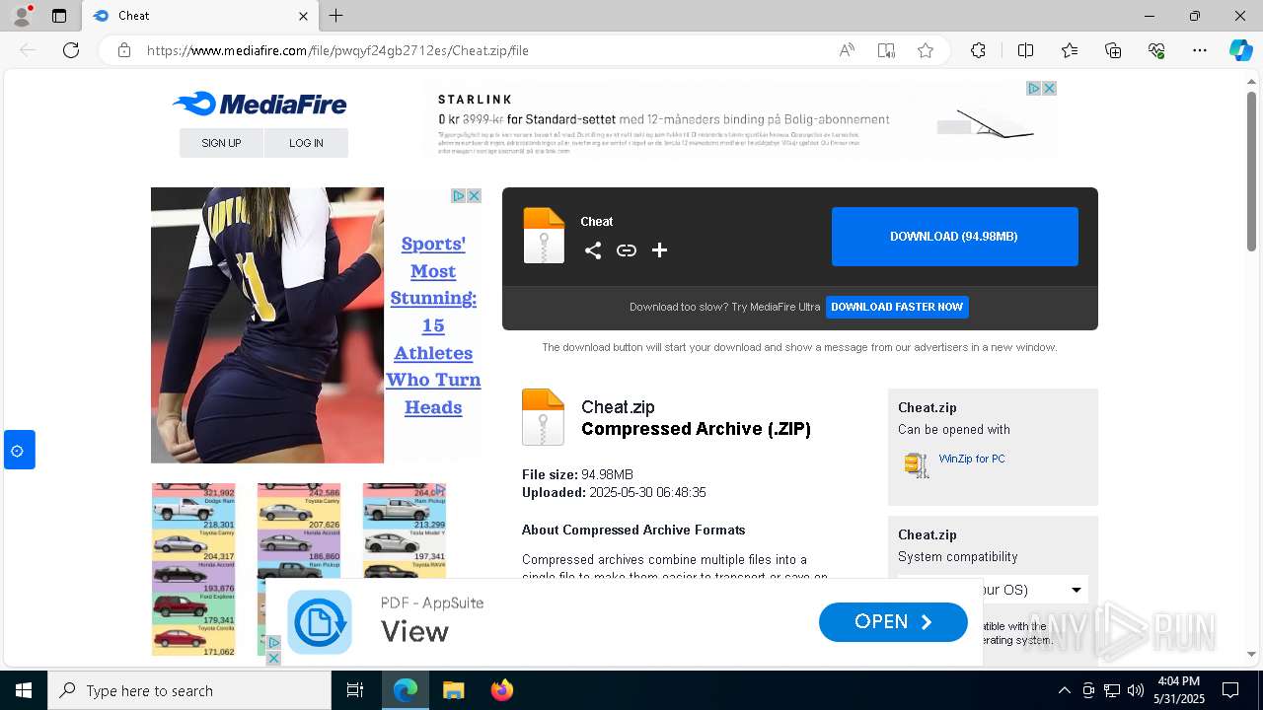Open Browser essentials heart icon
Image resolution: width=1263 pixels, height=710 pixels.
[1156, 50]
